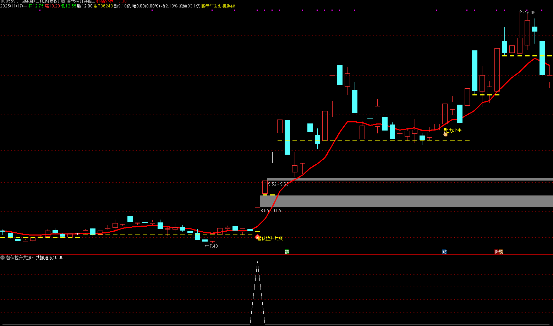Click the 8.65 - 9.05 gap range label
Screen dimensions: 553x326
(x=271, y=211)
